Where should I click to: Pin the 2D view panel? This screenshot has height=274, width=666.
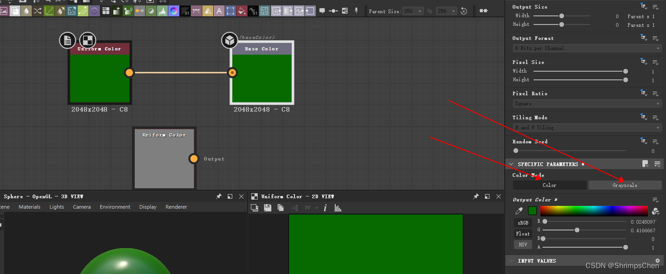point(476,196)
